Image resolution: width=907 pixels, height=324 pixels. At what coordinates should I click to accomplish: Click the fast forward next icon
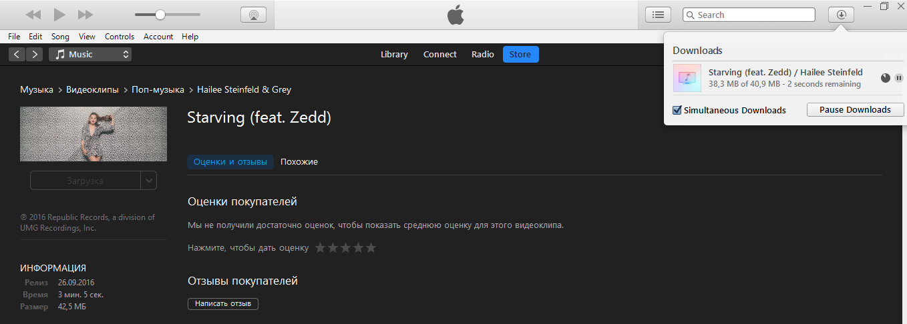pos(85,15)
